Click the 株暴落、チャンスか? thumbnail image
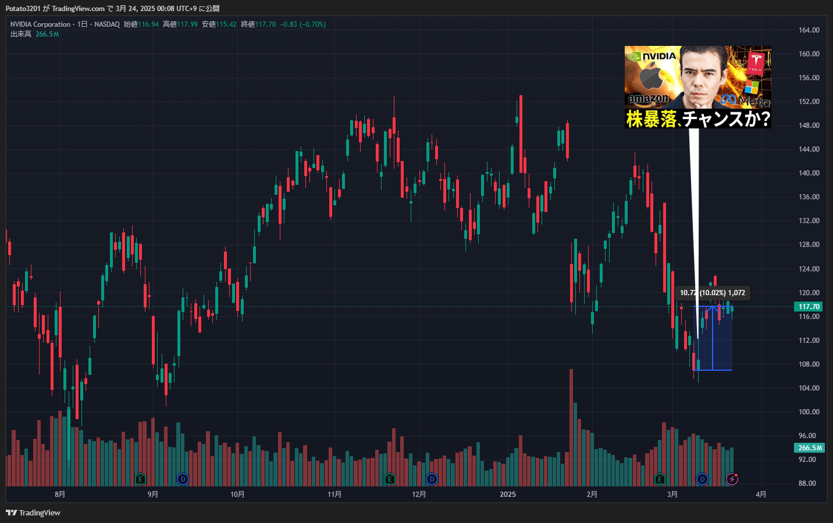 tap(697, 87)
